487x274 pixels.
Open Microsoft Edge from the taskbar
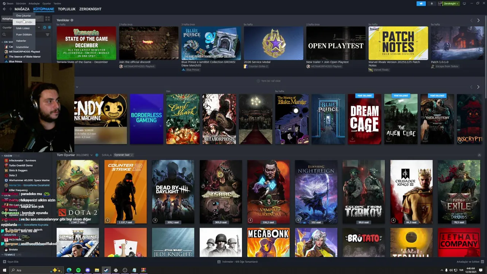tap(69, 270)
